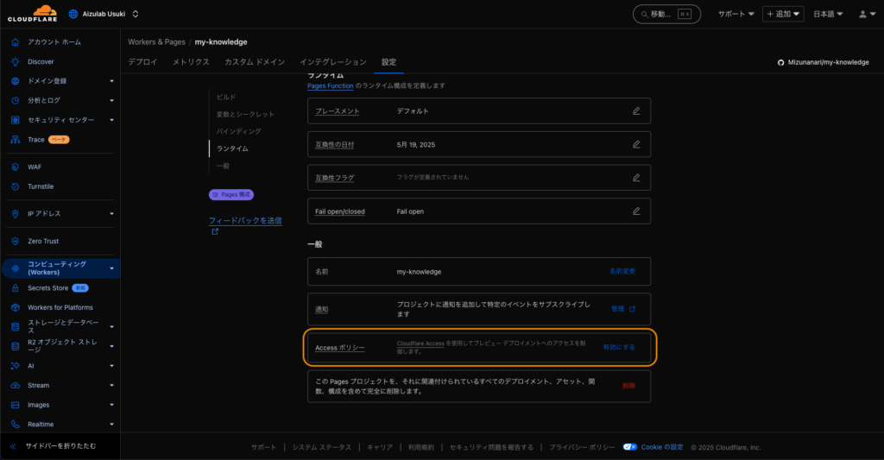Click the Workers for Platforms icon
This screenshot has height=460, width=884.
point(16,308)
